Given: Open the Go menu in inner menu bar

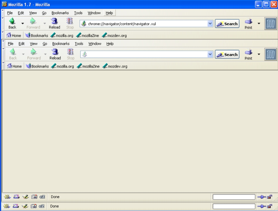Looking at the screenshot, I should [45, 43].
